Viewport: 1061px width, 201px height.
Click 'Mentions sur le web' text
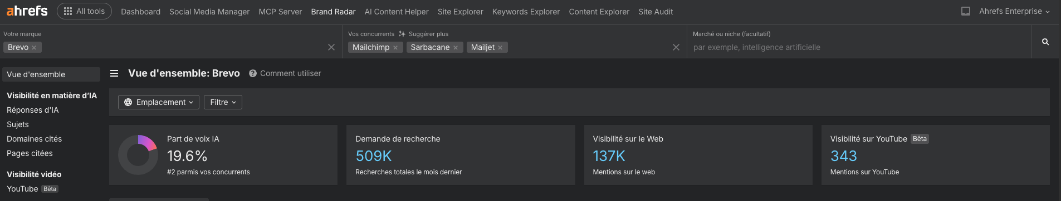(624, 172)
